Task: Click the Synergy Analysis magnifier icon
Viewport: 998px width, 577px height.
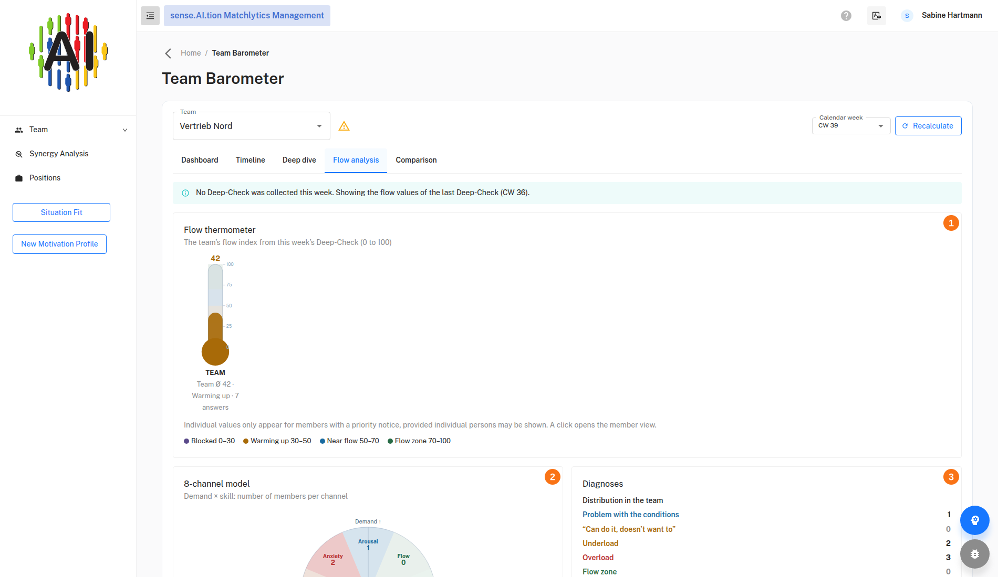Action: coord(19,154)
